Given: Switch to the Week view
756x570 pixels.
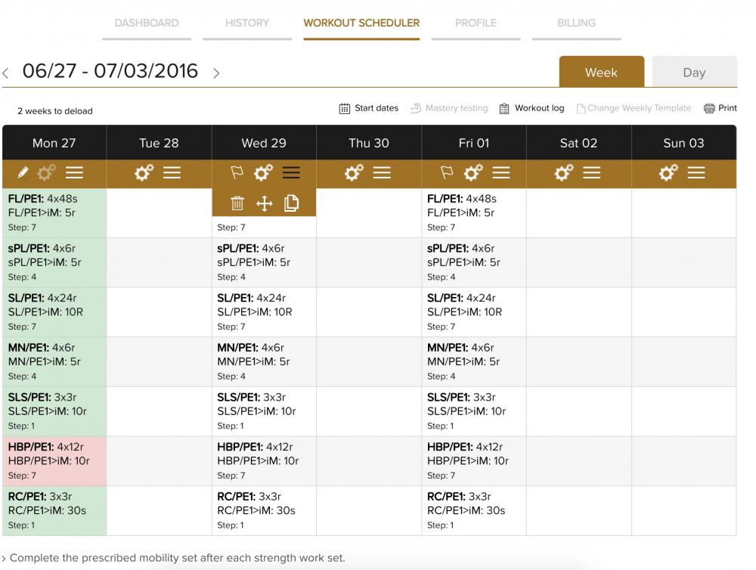Looking at the screenshot, I should click(601, 72).
